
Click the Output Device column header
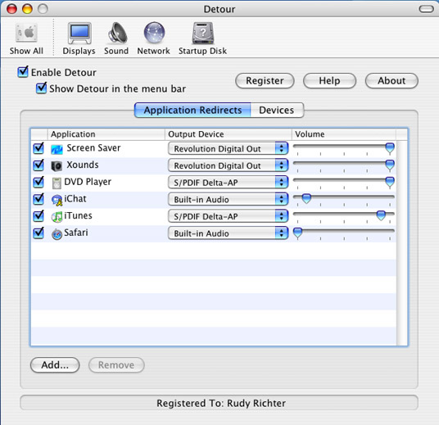pos(229,134)
